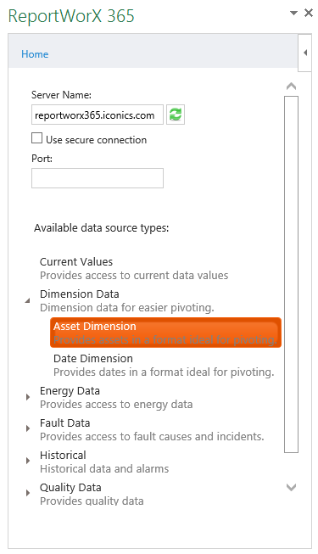
Task: Expand the Fault Data node
Action: 28,429
